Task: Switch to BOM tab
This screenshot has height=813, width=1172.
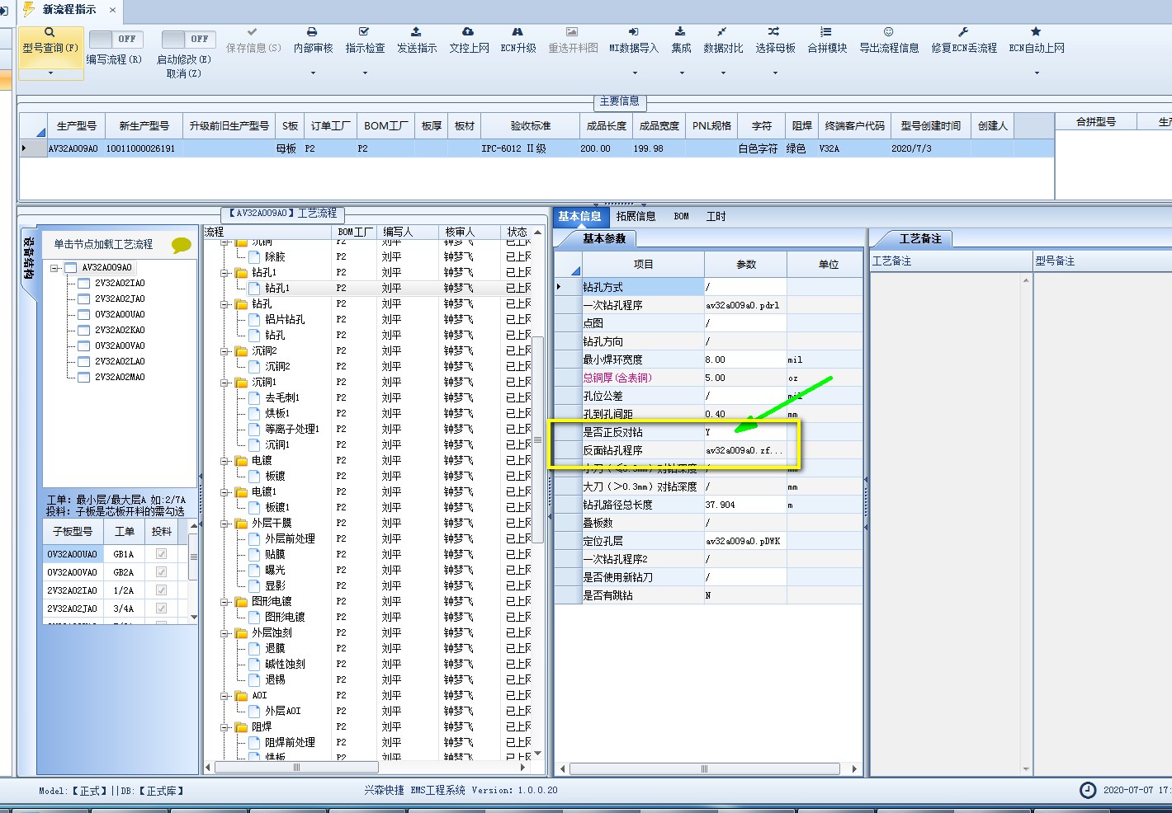Action: click(x=681, y=217)
